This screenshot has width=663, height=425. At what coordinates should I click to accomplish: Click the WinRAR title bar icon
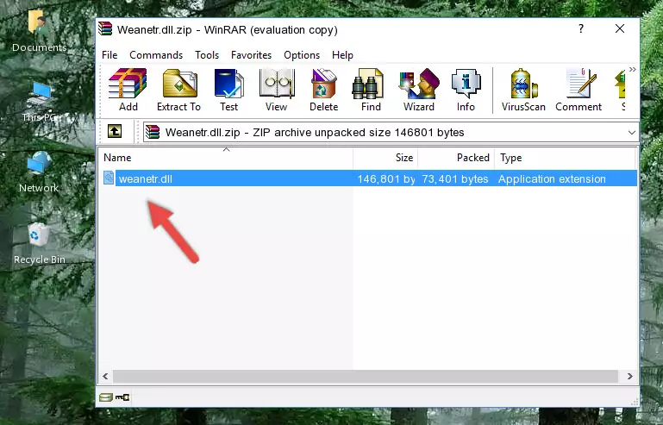coord(105,28)
